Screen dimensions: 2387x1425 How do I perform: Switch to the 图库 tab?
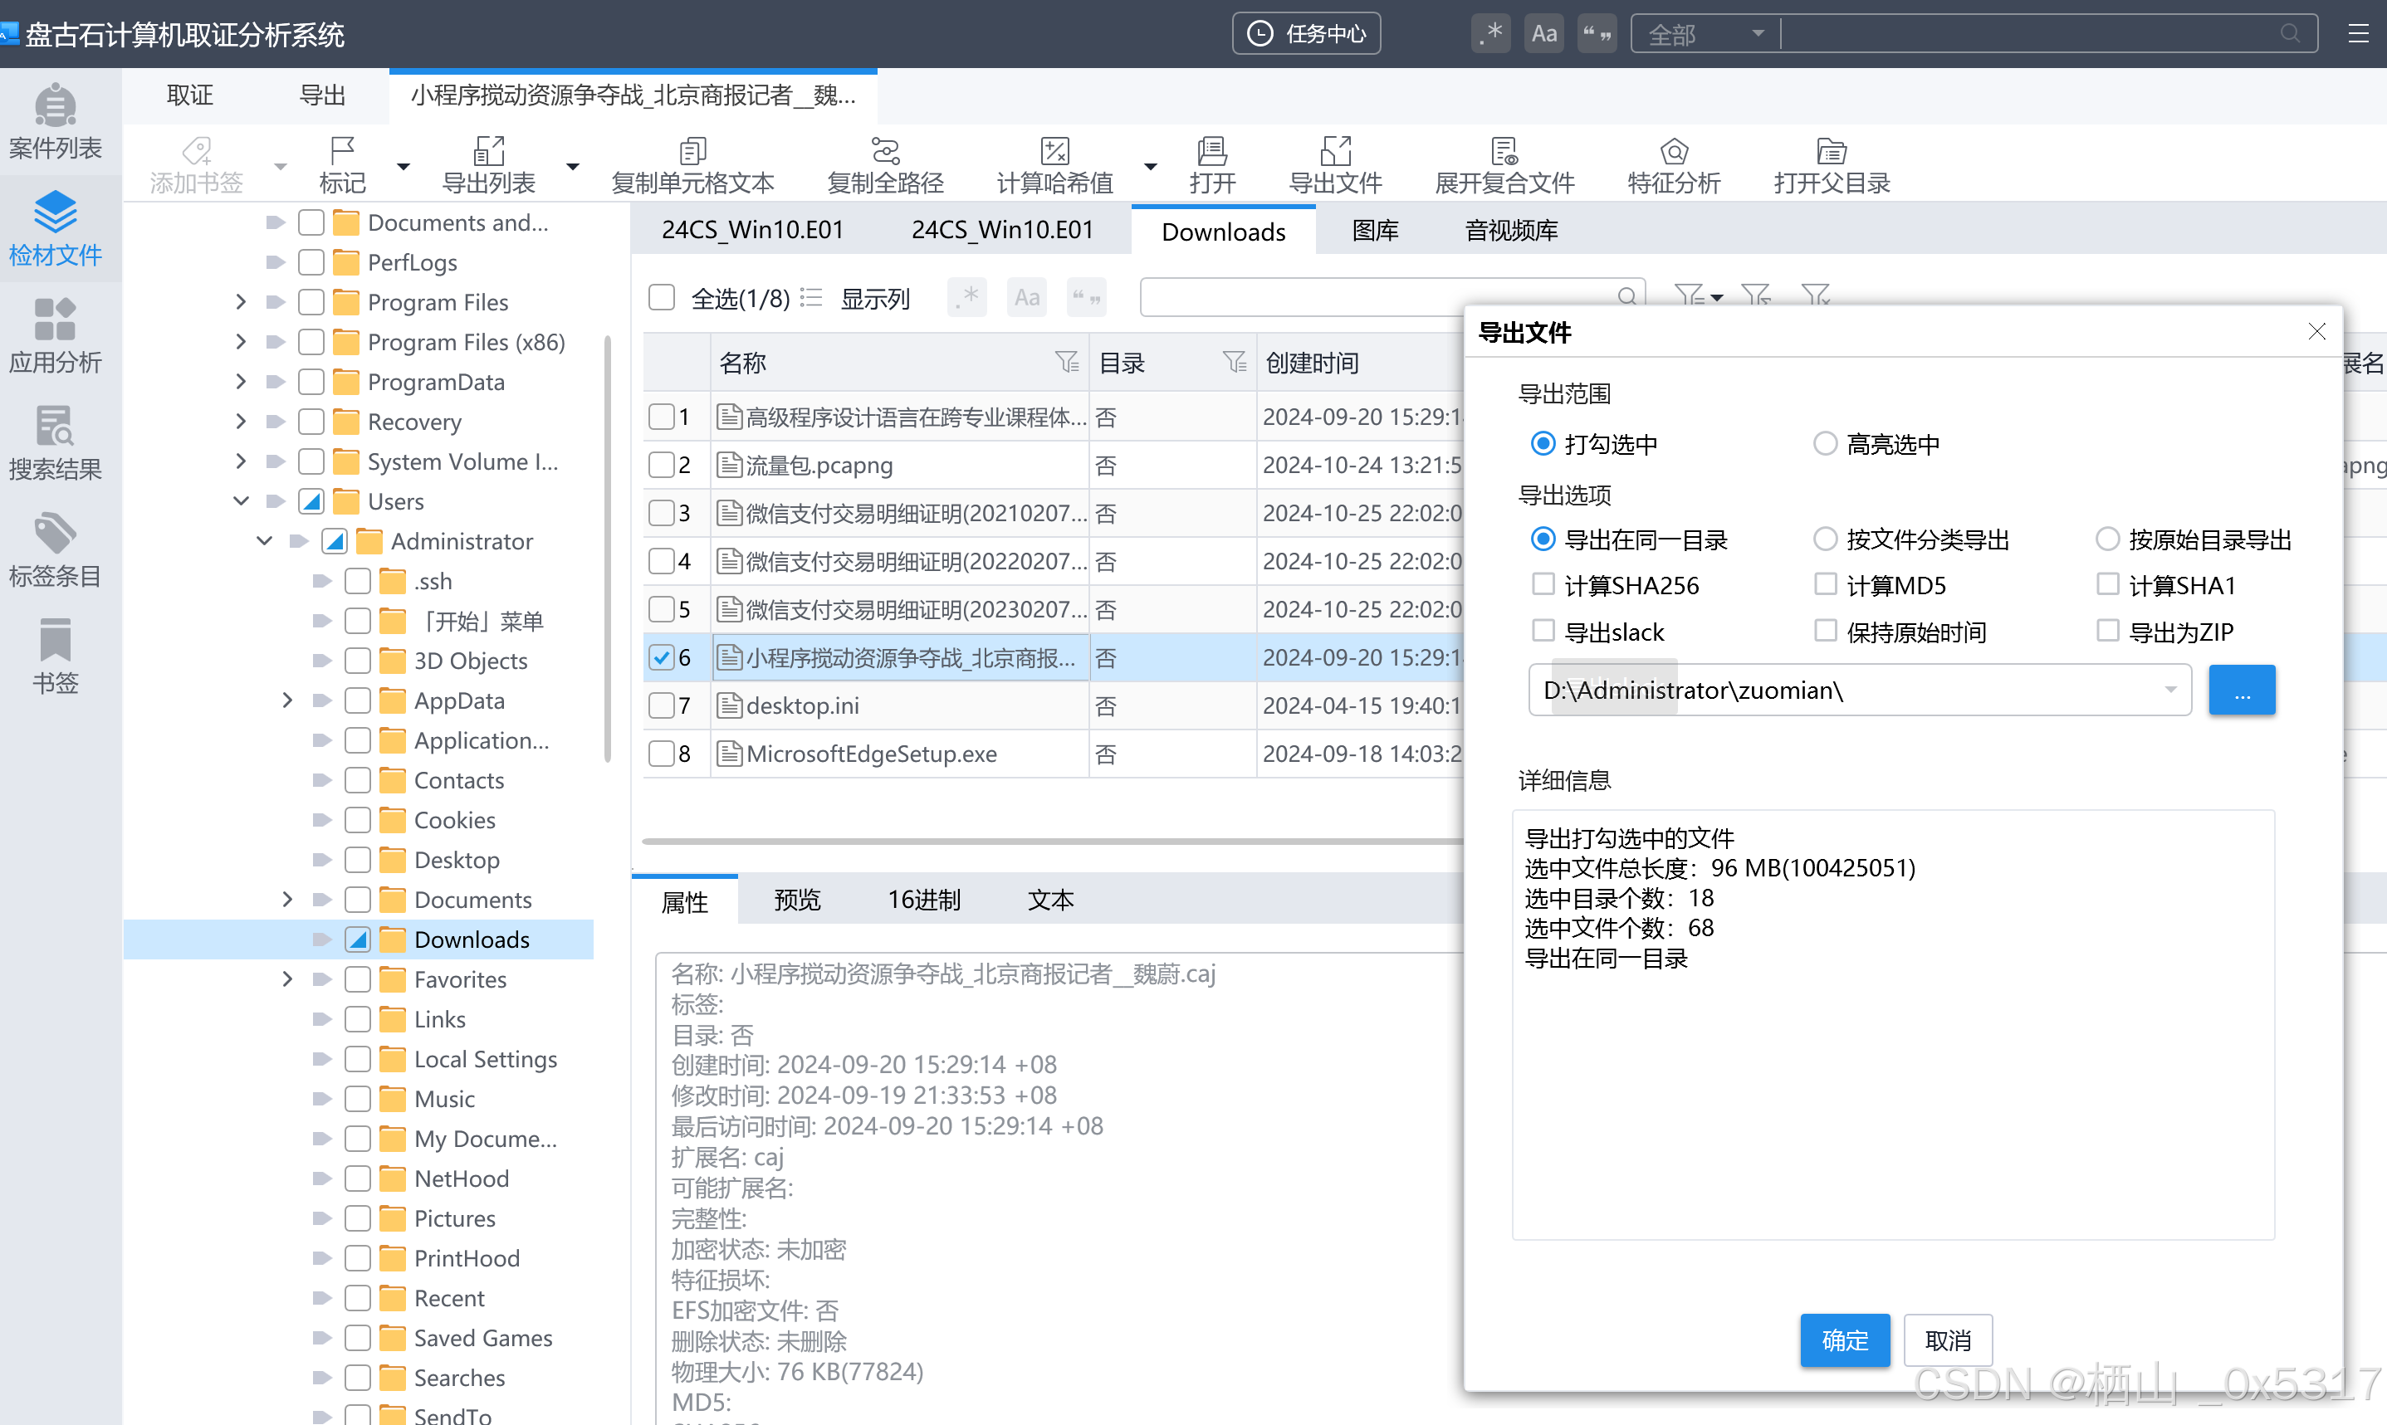tap(1375, 231)
